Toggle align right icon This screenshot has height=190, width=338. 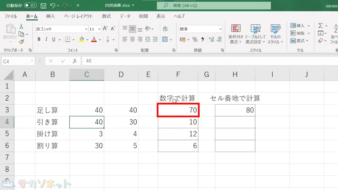click(140, 39)
